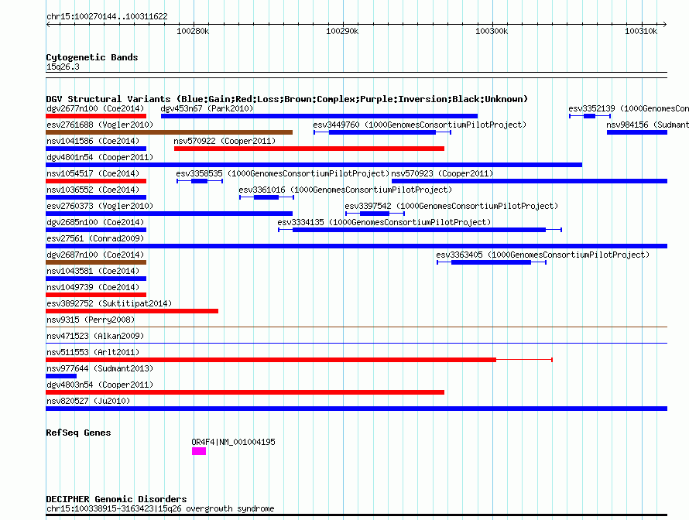Open the dgv2687n100 (Coe2014) label
Screen dimensions: 689x520
click(x=95, y=255)
